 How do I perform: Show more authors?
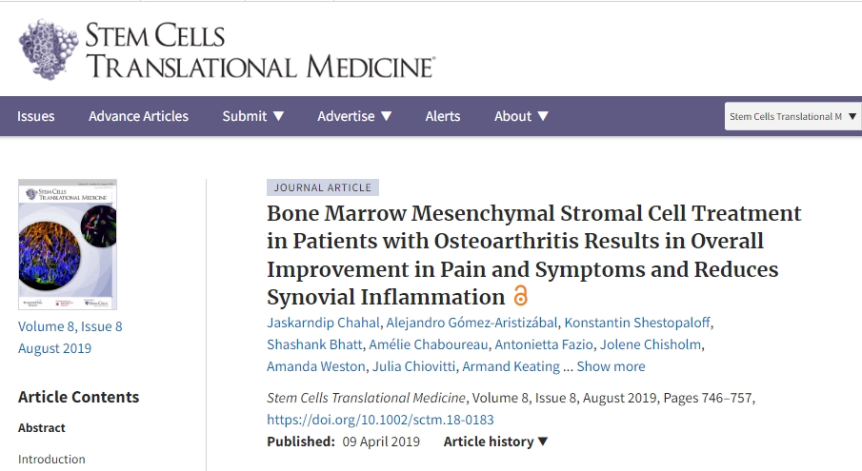pos(611,366)
